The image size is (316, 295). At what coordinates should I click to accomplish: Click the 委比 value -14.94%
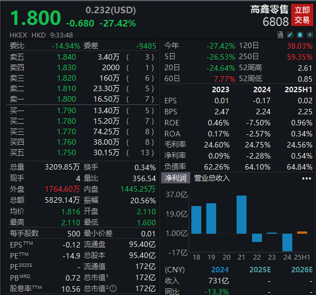[x=66, y=46]
